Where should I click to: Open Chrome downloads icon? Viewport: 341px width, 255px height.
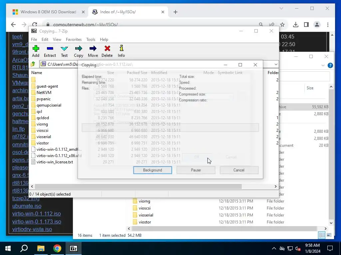click(x=296, y=25)
